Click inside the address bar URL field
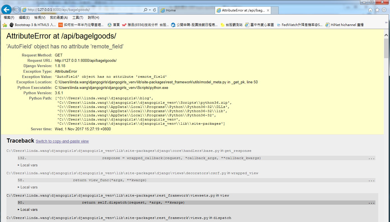390x222 pixels. [x=84, y=10]
